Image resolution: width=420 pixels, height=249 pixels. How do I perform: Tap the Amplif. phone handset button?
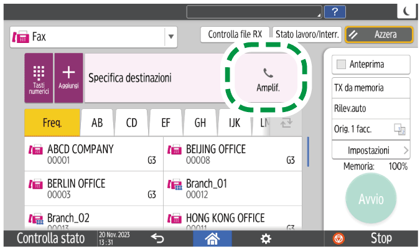(x=268, y=78)
